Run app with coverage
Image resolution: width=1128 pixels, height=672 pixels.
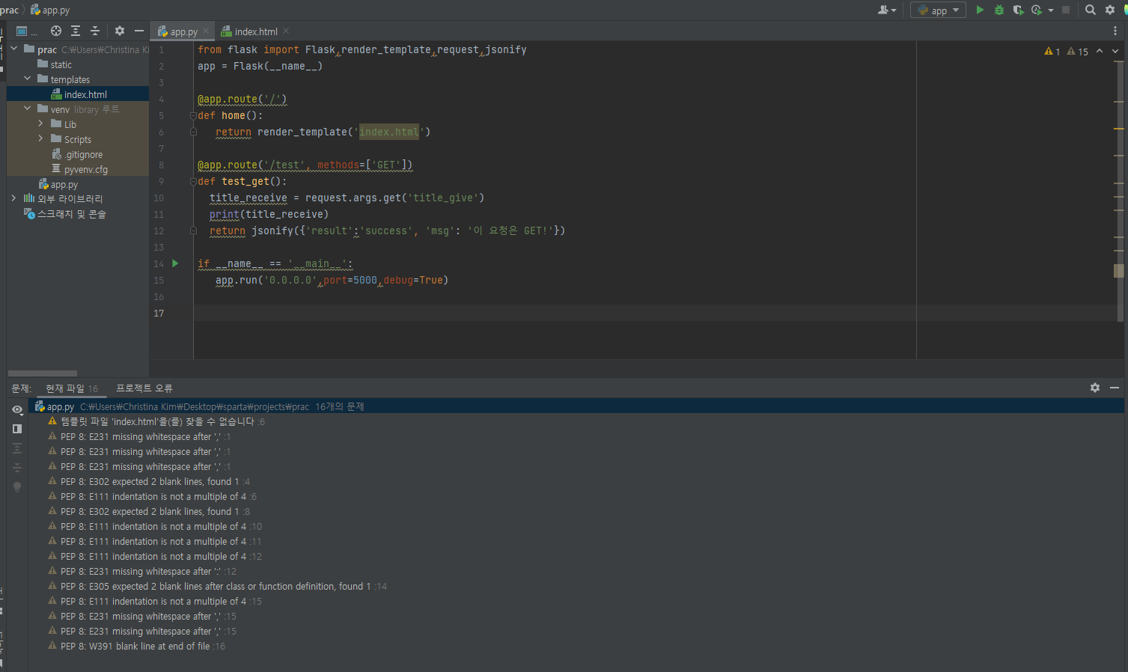pos(1018,10)
